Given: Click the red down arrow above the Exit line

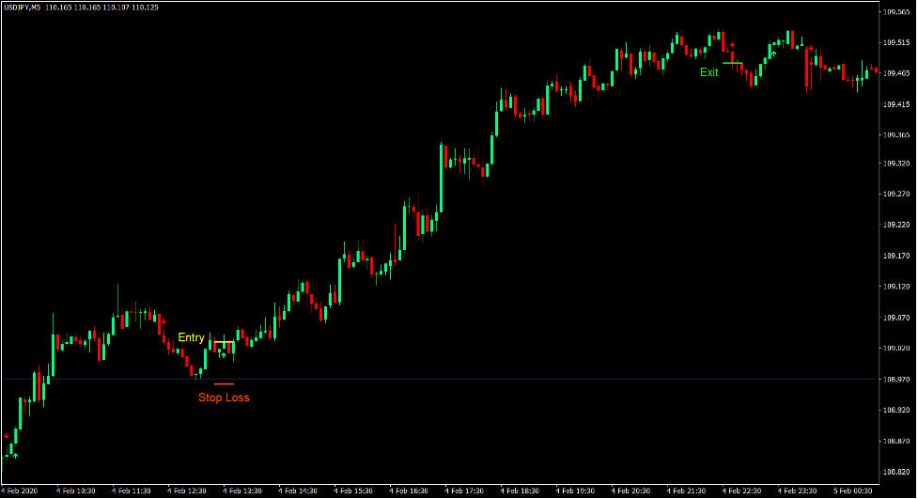Looking at the screenshot, I should tap(732, 44).
